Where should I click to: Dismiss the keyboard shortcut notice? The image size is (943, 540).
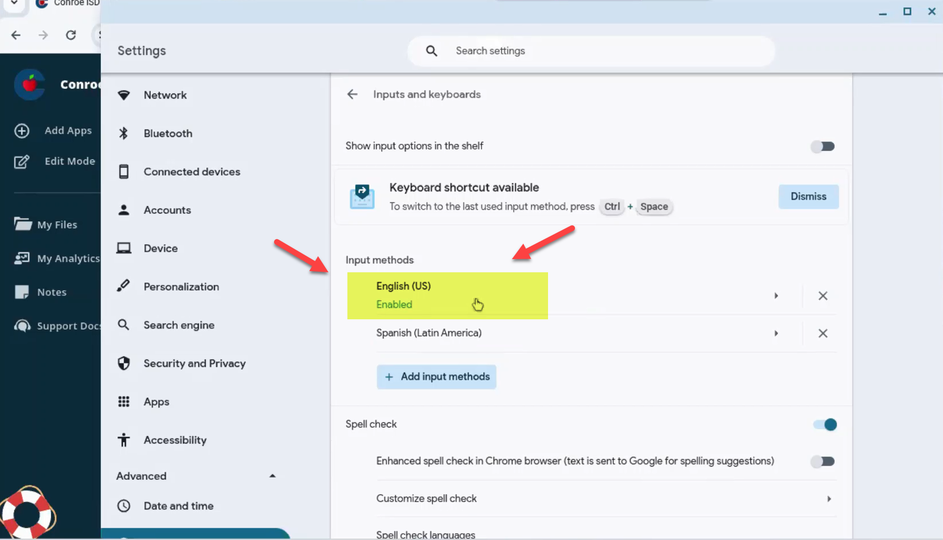pyautogui.click(x=808, y=197)
